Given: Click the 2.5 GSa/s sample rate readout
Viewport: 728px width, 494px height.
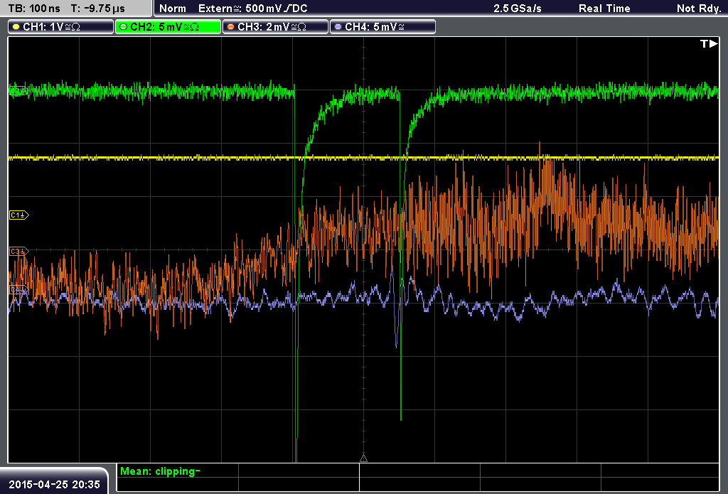Looking at the screenshot, I should 518,9.
